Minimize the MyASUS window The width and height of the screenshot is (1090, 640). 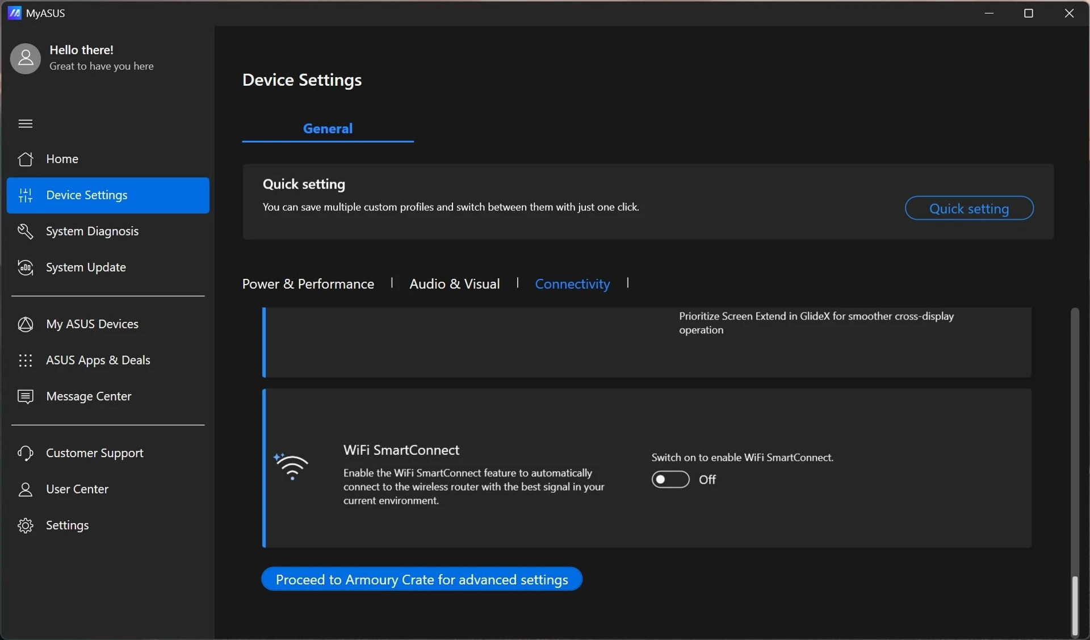pyautogui.click(x=989, y=13)
